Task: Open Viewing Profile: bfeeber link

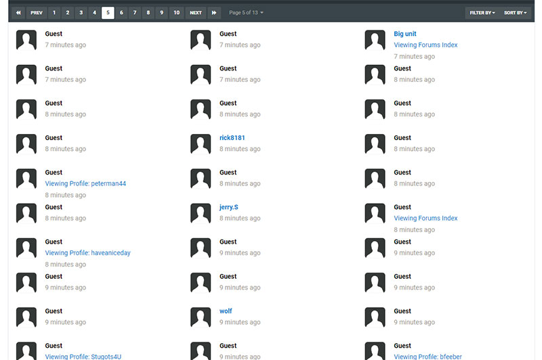Action: [x=428, y=357]
